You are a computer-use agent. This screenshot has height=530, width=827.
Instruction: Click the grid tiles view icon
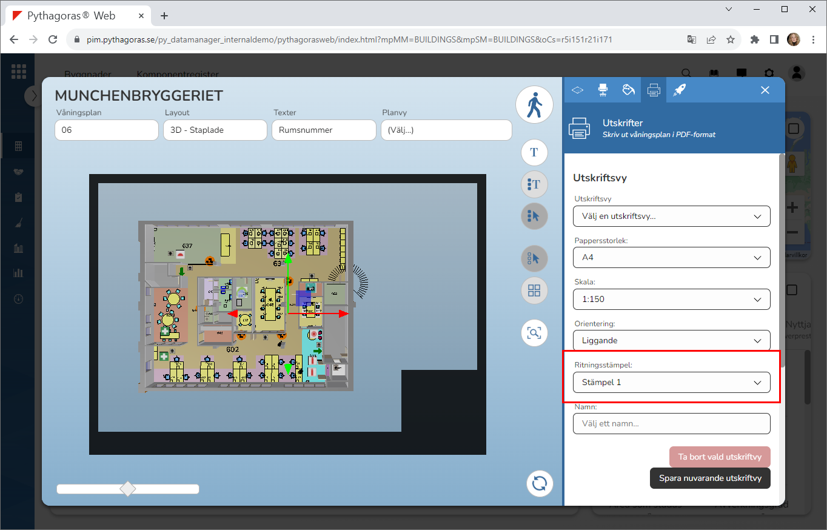coord(534,290)
